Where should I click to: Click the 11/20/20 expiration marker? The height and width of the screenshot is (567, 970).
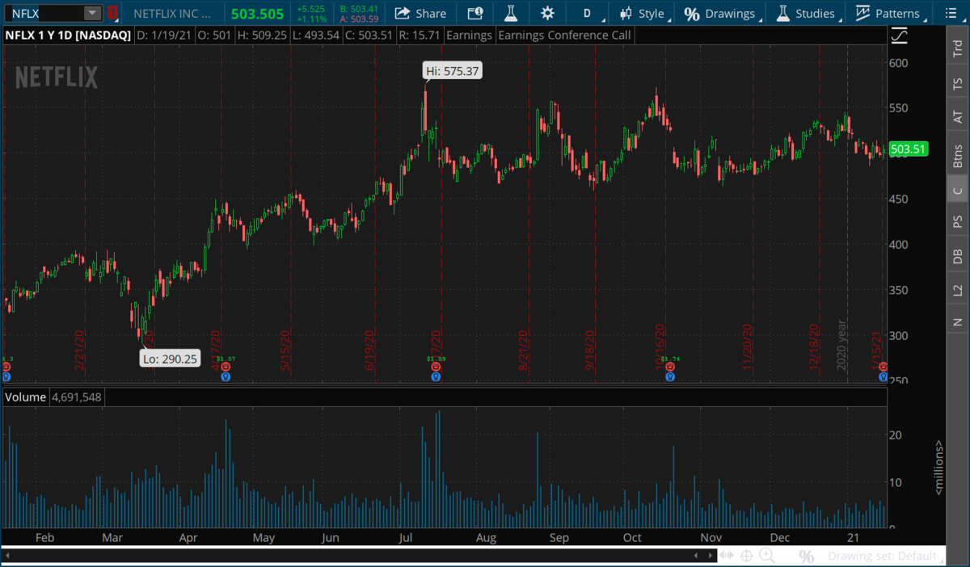tap(746, 347)
